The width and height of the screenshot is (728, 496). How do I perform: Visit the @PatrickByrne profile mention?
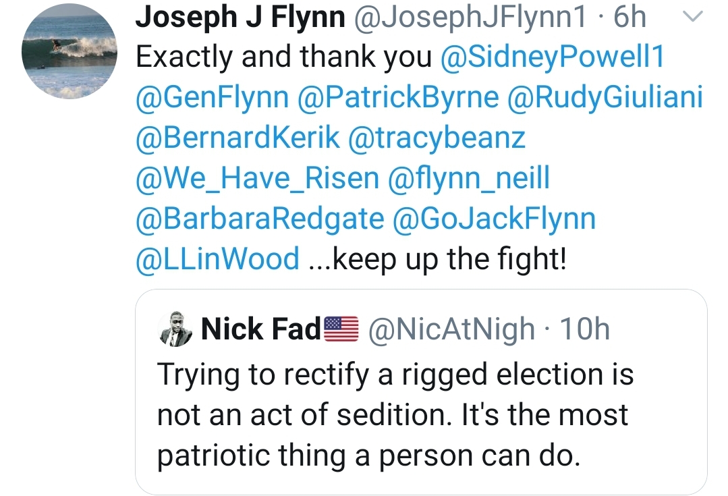click(397, 99)
